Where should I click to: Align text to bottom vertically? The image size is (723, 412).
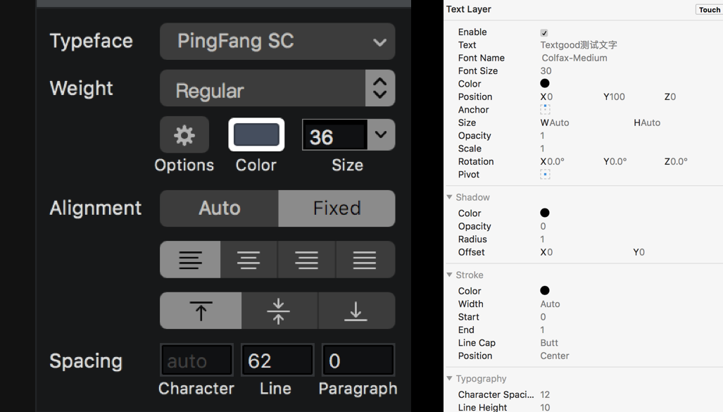(x=356, y=311)
